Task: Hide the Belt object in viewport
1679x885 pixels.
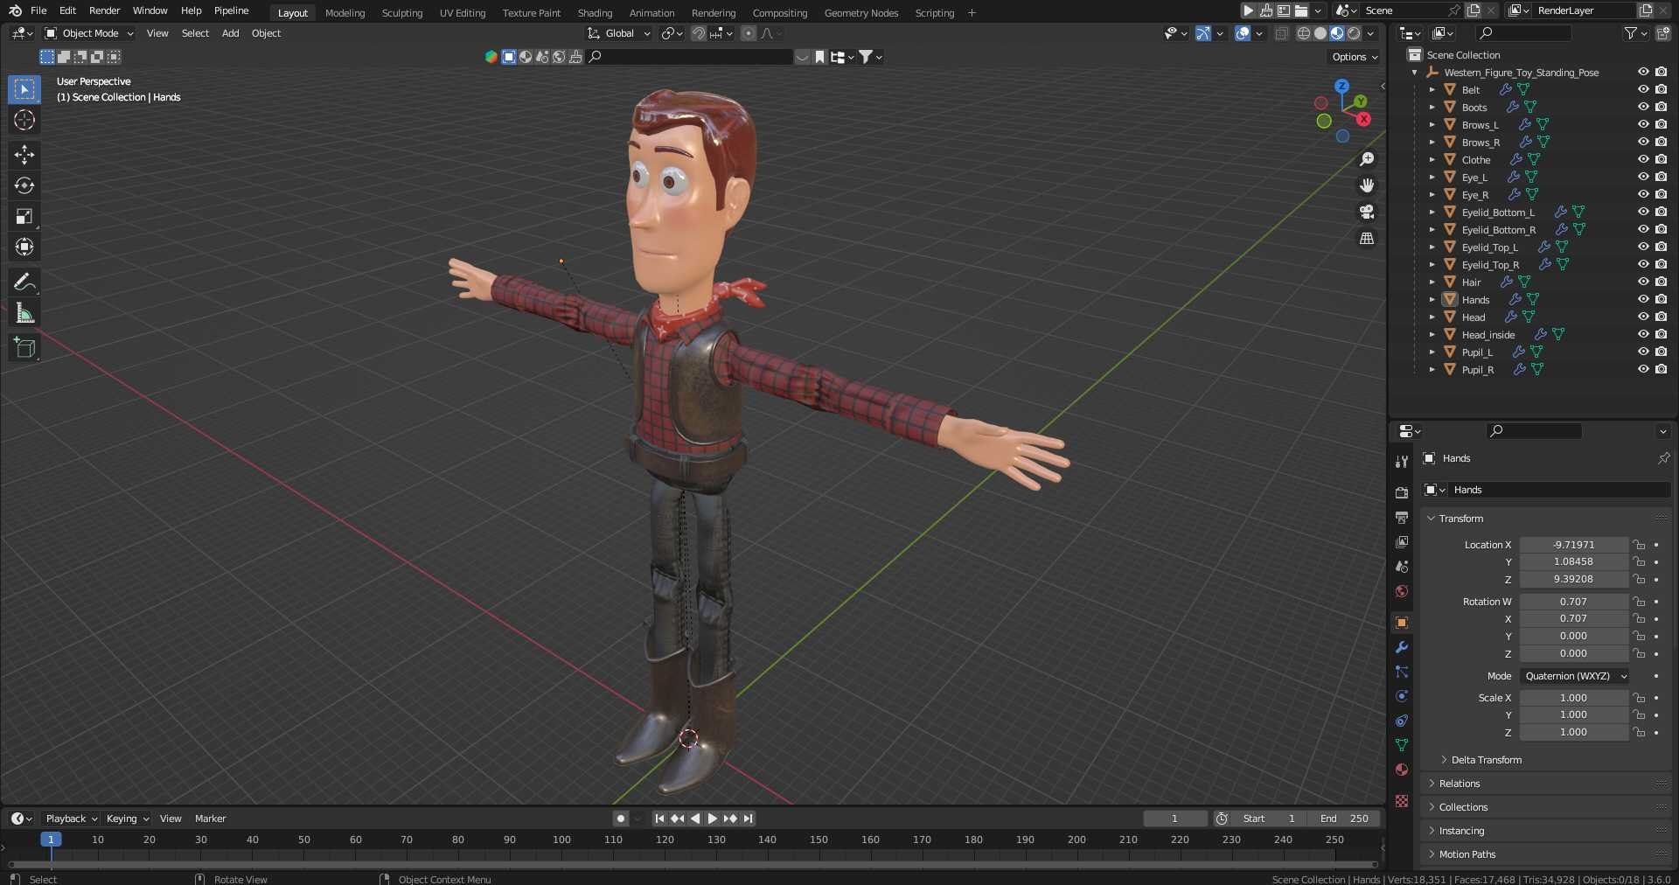Action: point(1643,89)
